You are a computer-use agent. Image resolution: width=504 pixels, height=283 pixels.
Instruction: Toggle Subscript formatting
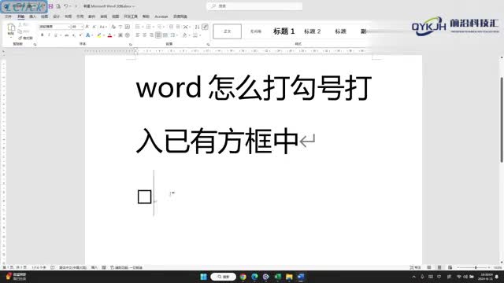coord(74,35)
